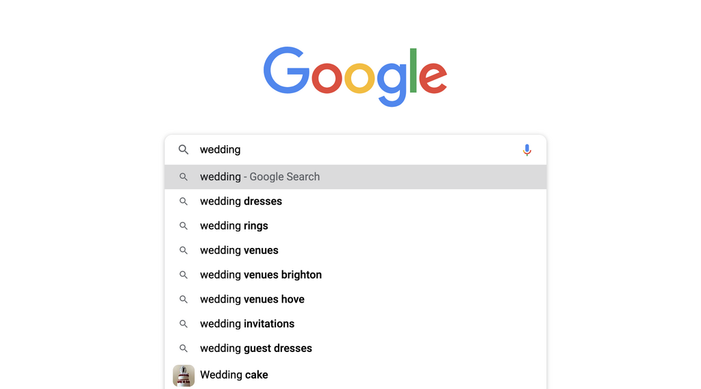Select the 'wedding - Google Search' suggestion

260,177
